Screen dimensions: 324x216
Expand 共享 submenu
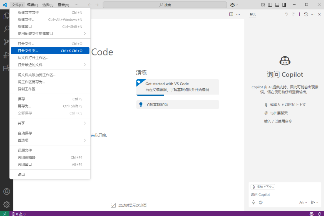click(x=50, y=123)
